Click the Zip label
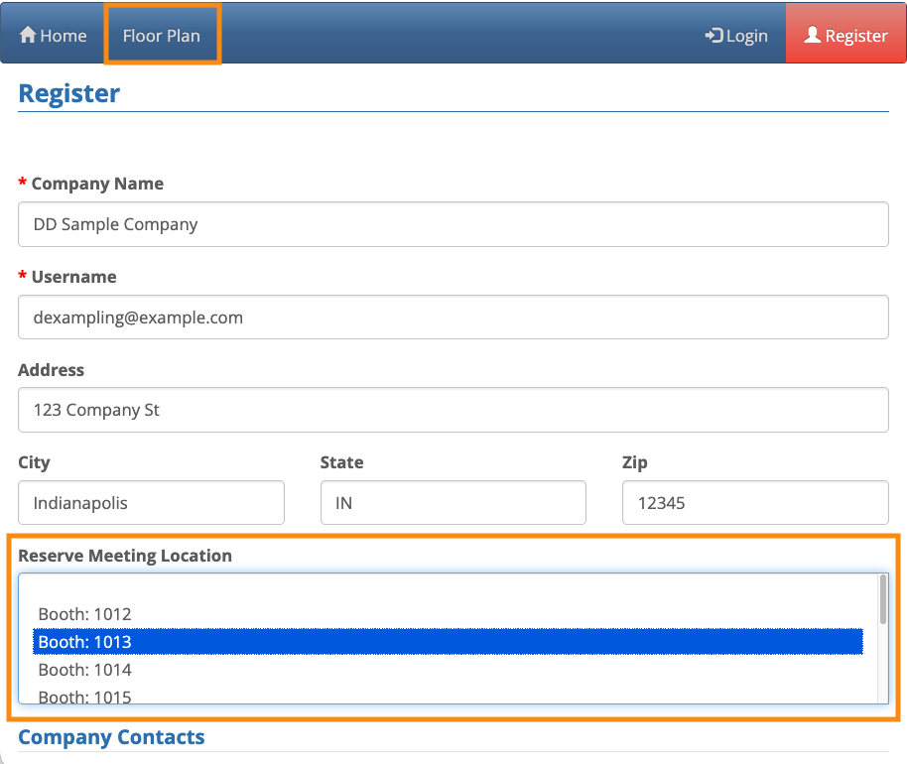Screen dimensions: 907x764 634,462
